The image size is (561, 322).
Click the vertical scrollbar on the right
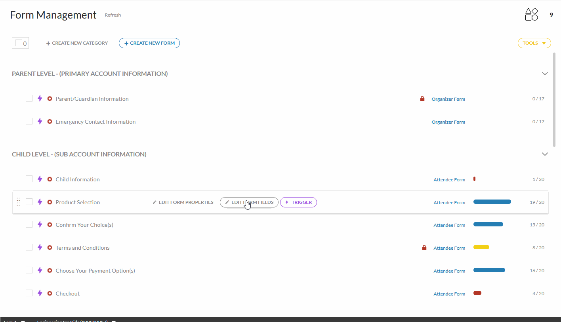click(554, 99)
